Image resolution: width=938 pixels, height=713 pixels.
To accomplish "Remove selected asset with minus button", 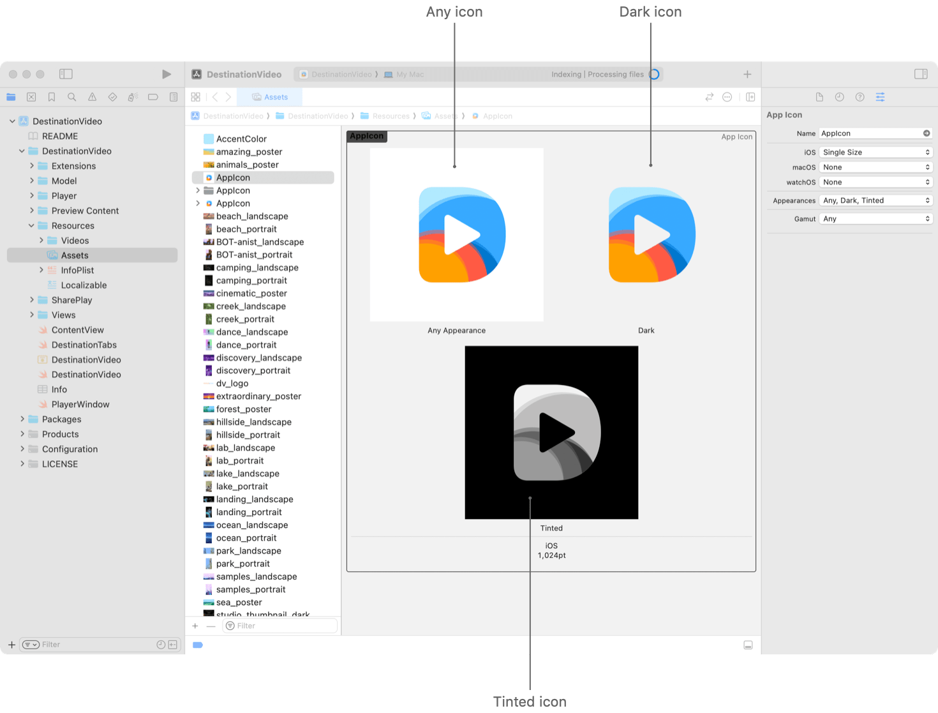I will tap(211, 626).
